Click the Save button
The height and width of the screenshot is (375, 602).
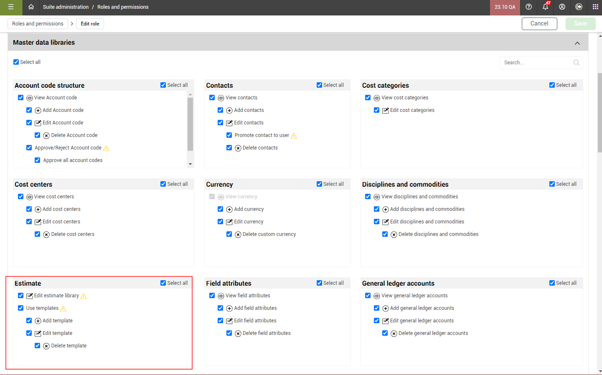(580, 24)
